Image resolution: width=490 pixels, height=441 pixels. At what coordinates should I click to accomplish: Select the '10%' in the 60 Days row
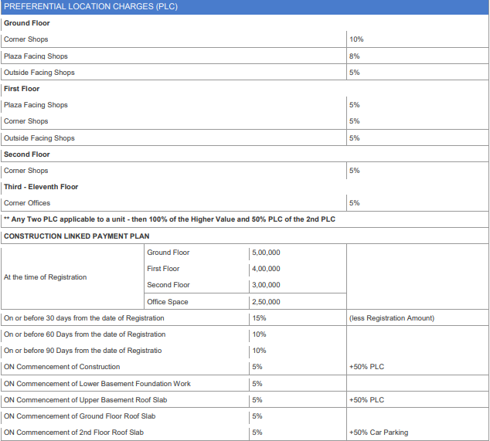click(x=259, y=334)
